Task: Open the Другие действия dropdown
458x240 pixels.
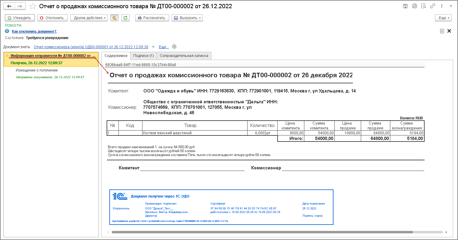Action: [89, 18]
